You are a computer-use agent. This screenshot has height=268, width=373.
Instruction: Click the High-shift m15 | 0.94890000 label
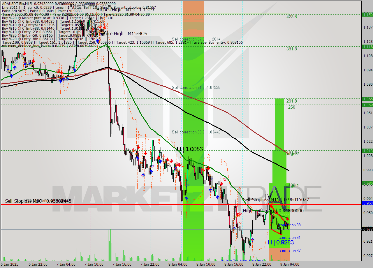pos(273,211)
